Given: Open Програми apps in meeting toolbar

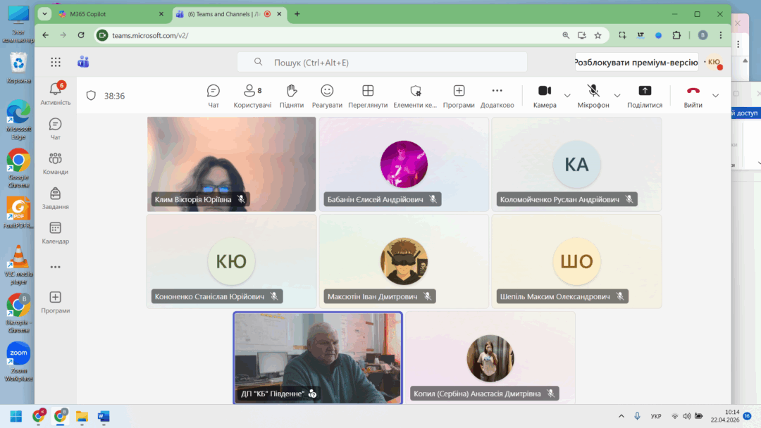Looking at the screenshot, I should point(459,96).
